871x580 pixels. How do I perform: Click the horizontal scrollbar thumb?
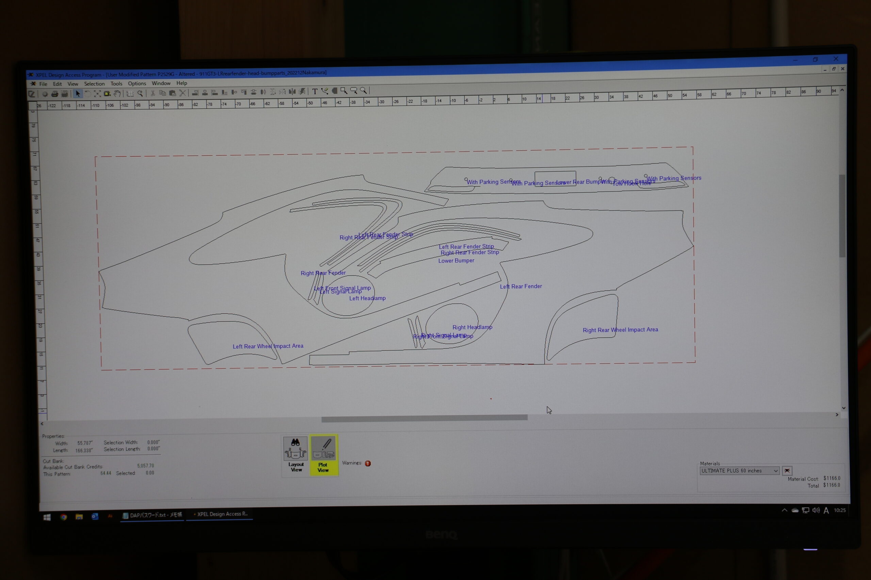[x=424, y=418]
